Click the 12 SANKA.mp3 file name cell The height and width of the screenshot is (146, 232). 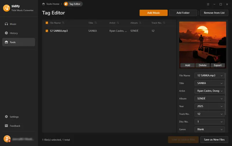point(59,31)
